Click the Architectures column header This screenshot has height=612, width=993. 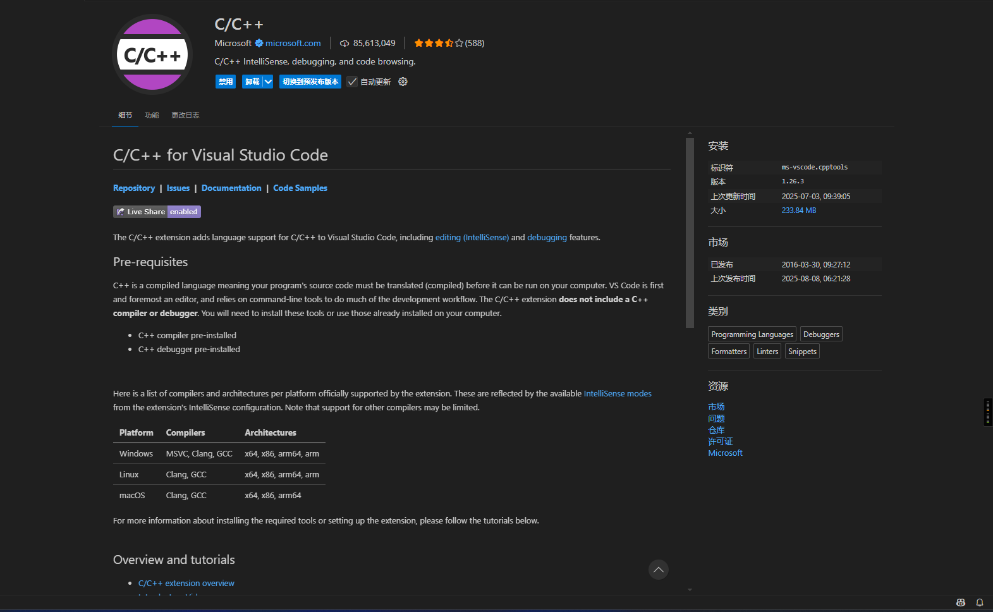(x=271, y=432)
